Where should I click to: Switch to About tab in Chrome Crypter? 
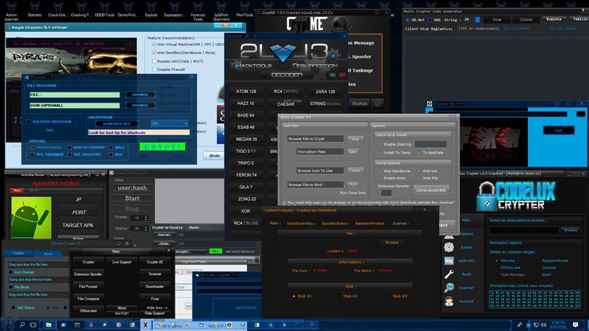[x=48, y=254]
